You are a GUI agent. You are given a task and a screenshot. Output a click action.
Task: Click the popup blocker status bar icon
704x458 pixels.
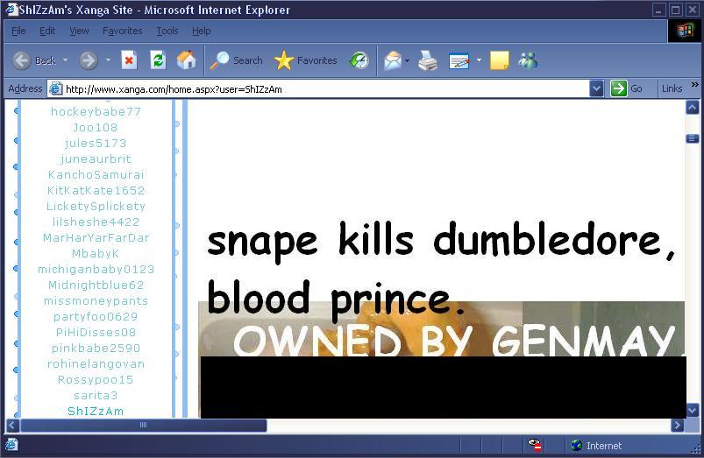535,445
